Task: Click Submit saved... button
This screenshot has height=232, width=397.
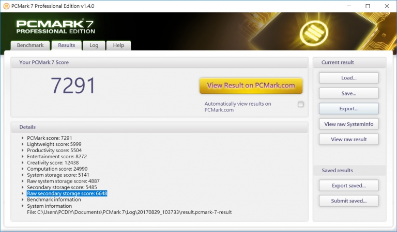Action: 349,201
